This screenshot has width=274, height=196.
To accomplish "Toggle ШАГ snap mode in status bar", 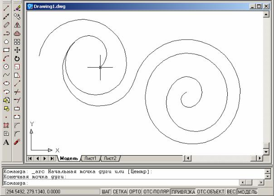I will pos(106,191).
